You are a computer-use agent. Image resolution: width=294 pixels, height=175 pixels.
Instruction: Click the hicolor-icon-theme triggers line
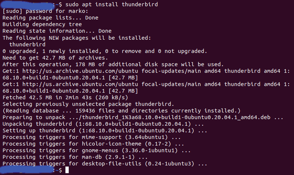[93, 144]
